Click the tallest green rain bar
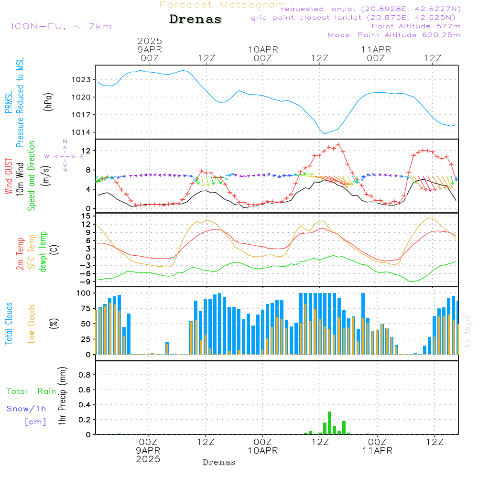 click(x=329, y=423)
